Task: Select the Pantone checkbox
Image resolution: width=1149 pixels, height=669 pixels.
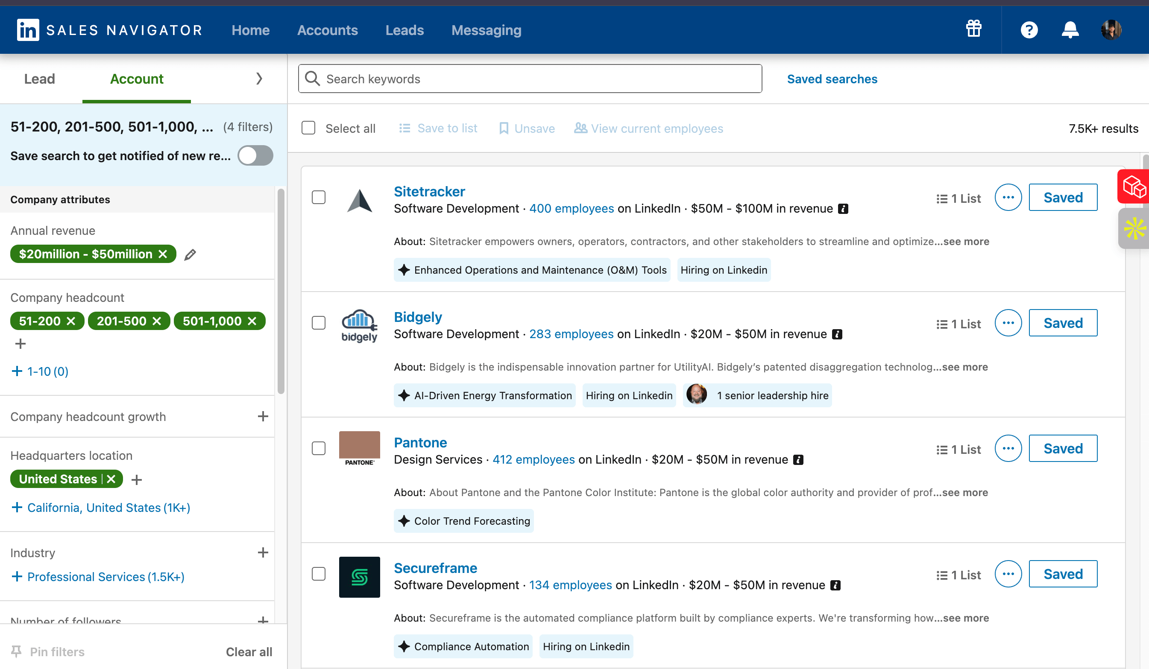Action: click(x=318, y=448)
